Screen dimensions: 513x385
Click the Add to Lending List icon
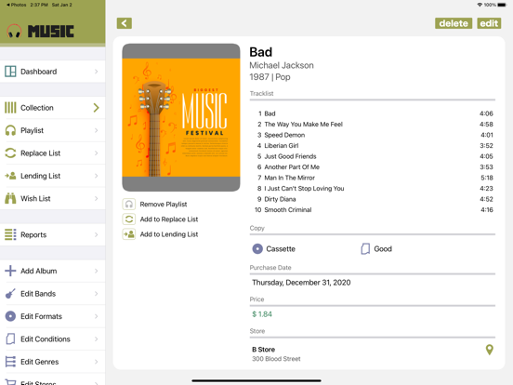click(x=129, y=234)
